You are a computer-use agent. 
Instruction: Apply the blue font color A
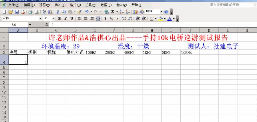(170, 19)
